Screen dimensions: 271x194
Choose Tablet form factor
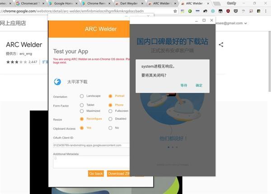tap(82, 105)
